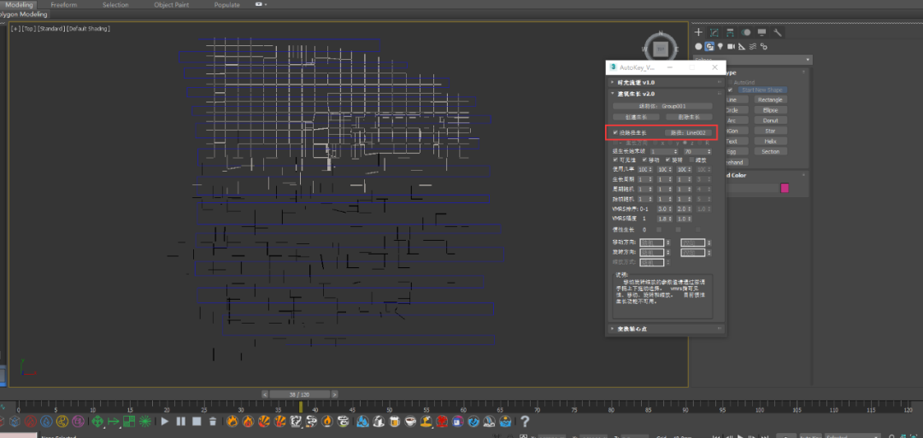This screenshot has width=923, height=438.
Task: Click the Selection ribbon tab
Action: [x=115, y=4]
